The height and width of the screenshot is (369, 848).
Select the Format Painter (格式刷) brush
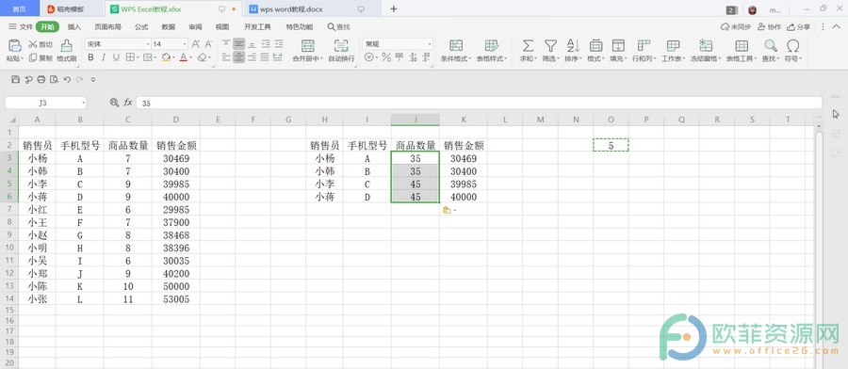67,45
